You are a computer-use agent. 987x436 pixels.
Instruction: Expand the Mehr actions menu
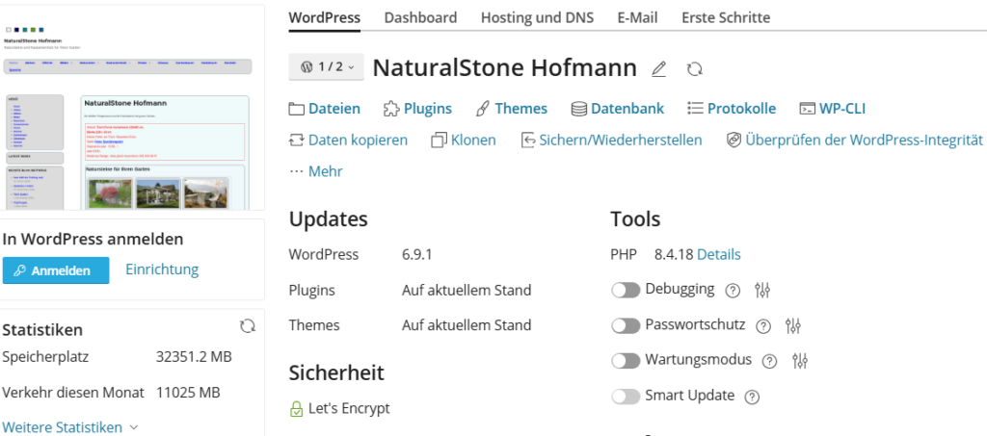(316, 171)
